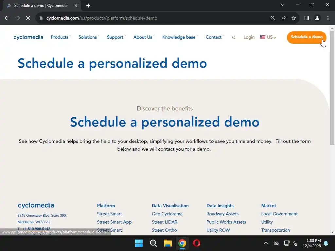Open the tab search chevron
This screenshot has height=251, width=335.
pos(282,5)
